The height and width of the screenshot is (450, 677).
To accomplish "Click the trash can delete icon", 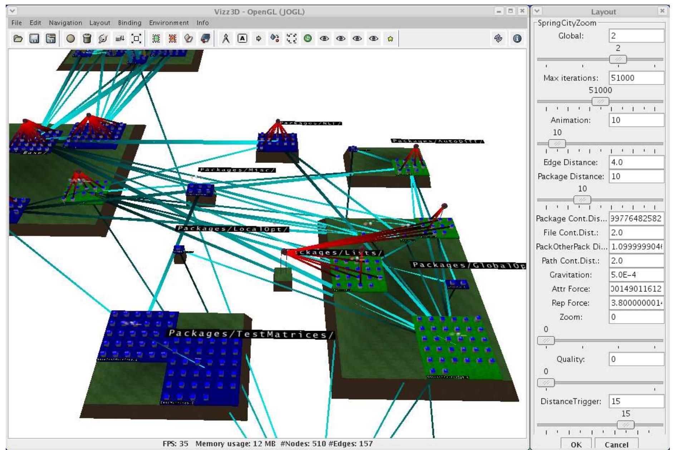I will [x=87, y=38].
